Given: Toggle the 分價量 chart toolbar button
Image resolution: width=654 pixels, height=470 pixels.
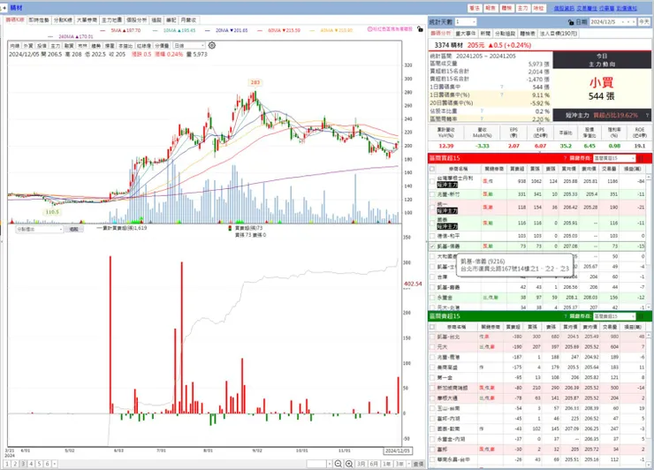Looking at the screenshot, I should click(162, 45).
